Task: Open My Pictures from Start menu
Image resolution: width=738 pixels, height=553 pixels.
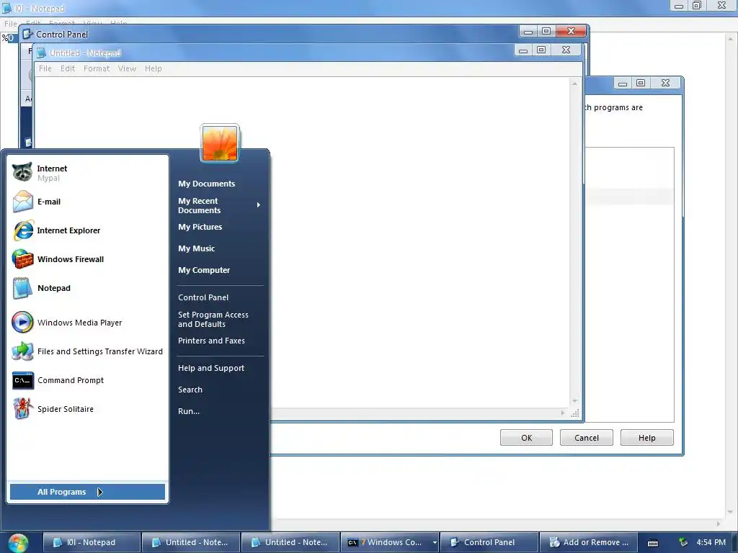Action: (200, 227)
